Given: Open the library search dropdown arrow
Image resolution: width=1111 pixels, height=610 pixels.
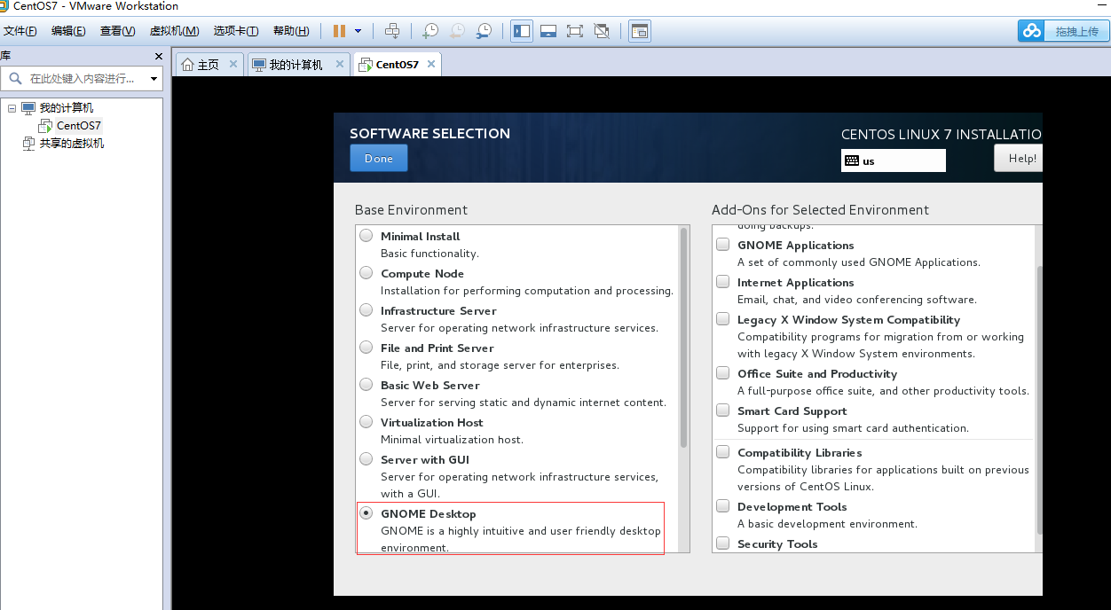Looking at the screenshot, I should (x=154, y=79).
